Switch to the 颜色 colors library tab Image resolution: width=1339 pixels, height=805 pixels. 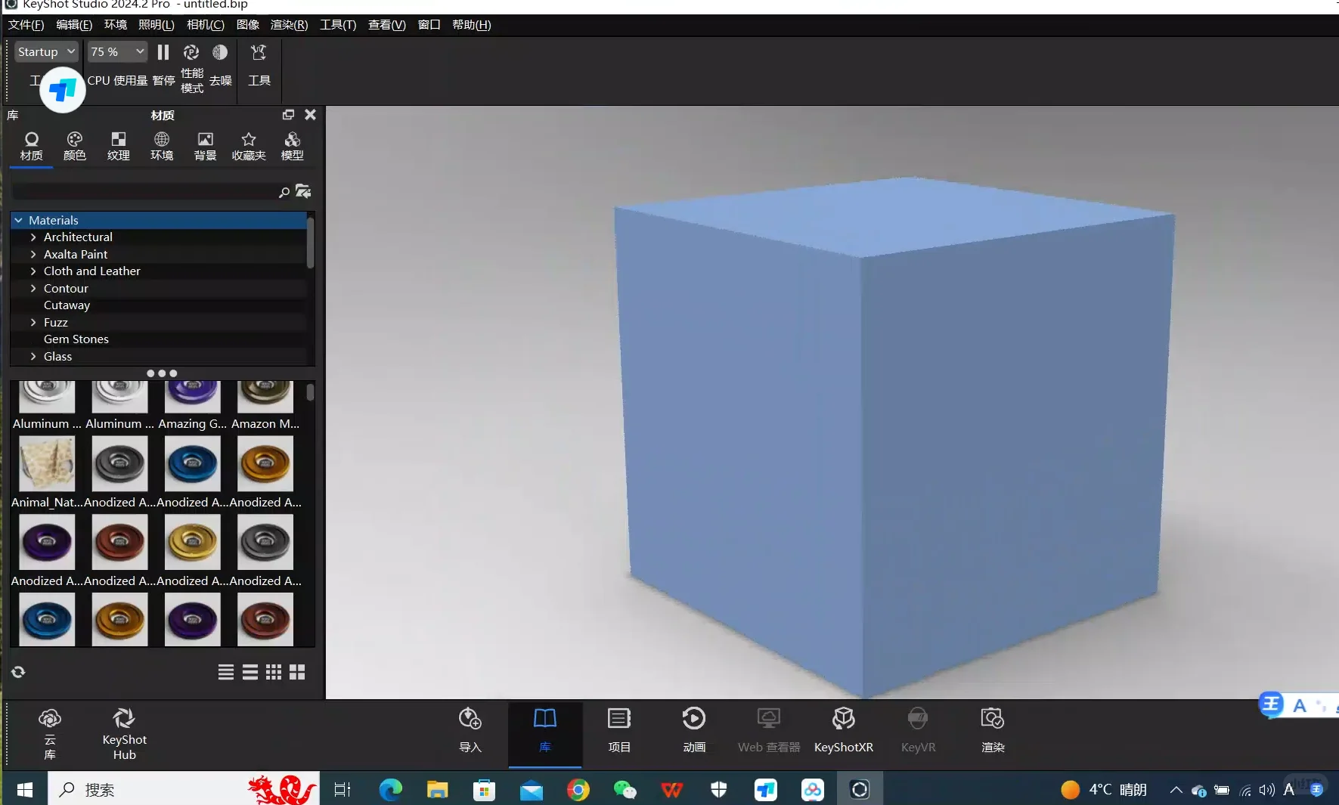tap(75, 146)
